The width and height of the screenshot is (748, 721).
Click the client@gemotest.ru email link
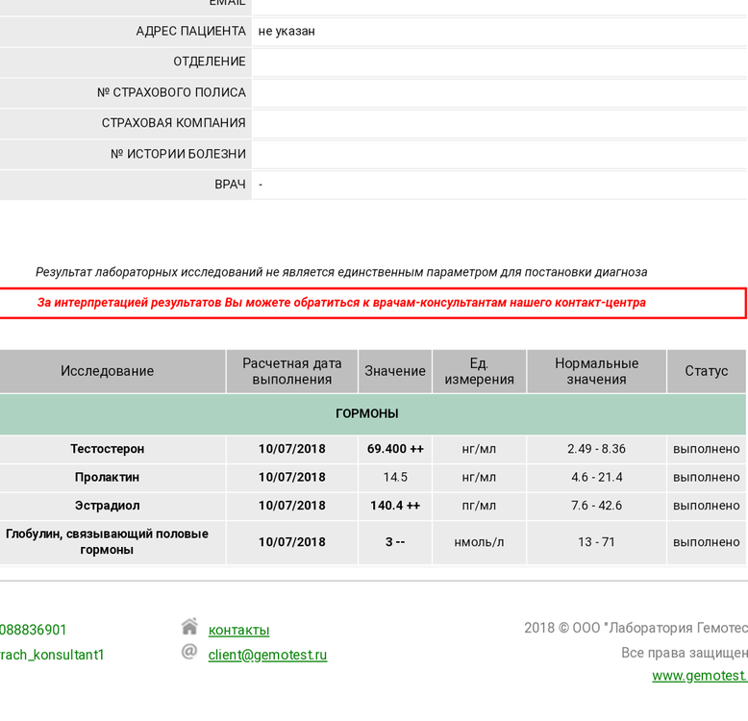[x=267, y=656]
